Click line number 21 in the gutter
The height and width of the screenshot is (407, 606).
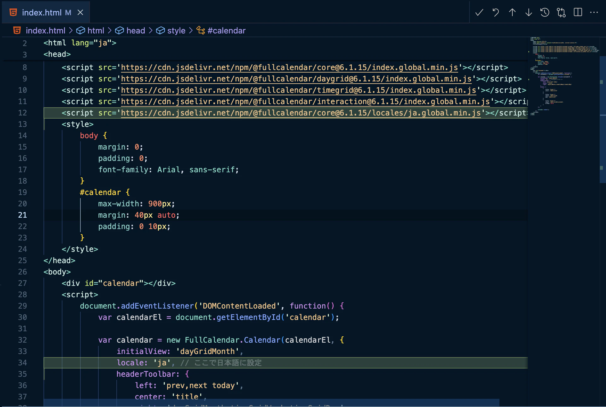[x=22, y=215]
